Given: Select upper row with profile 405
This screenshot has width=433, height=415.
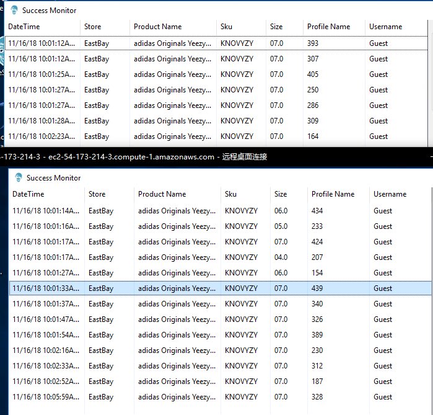Looking at the screenshot, I should [216, 74].
